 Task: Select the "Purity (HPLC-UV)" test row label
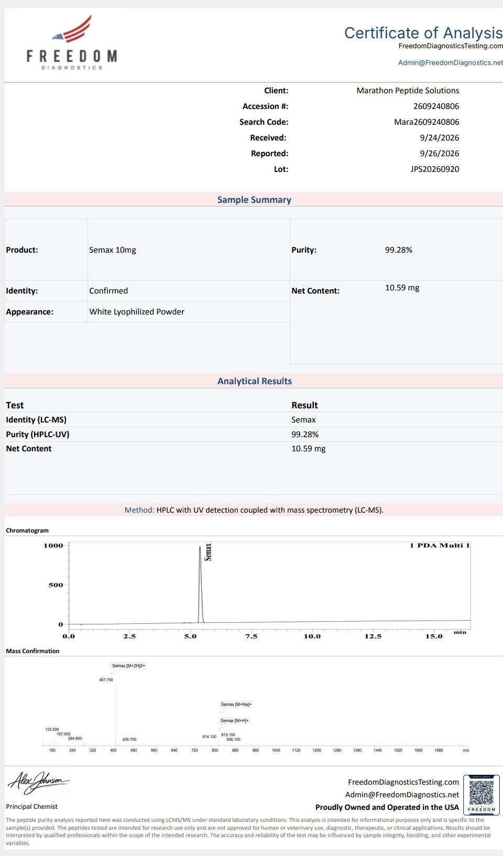(38, 435)
